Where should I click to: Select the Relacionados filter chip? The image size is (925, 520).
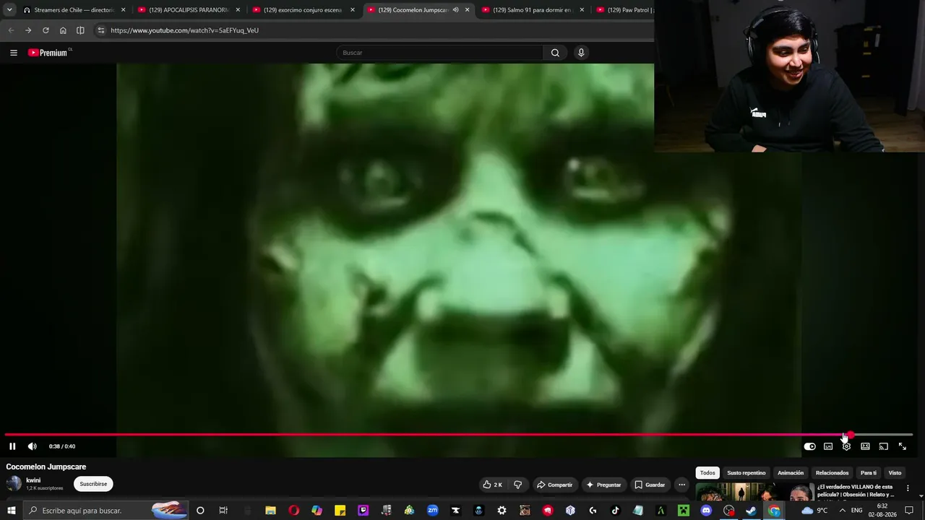pyautogui.click(x=832, y=473)
